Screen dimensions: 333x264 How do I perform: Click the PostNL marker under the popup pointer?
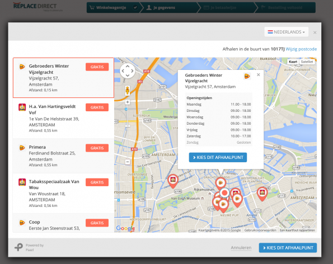coord(221,183)
